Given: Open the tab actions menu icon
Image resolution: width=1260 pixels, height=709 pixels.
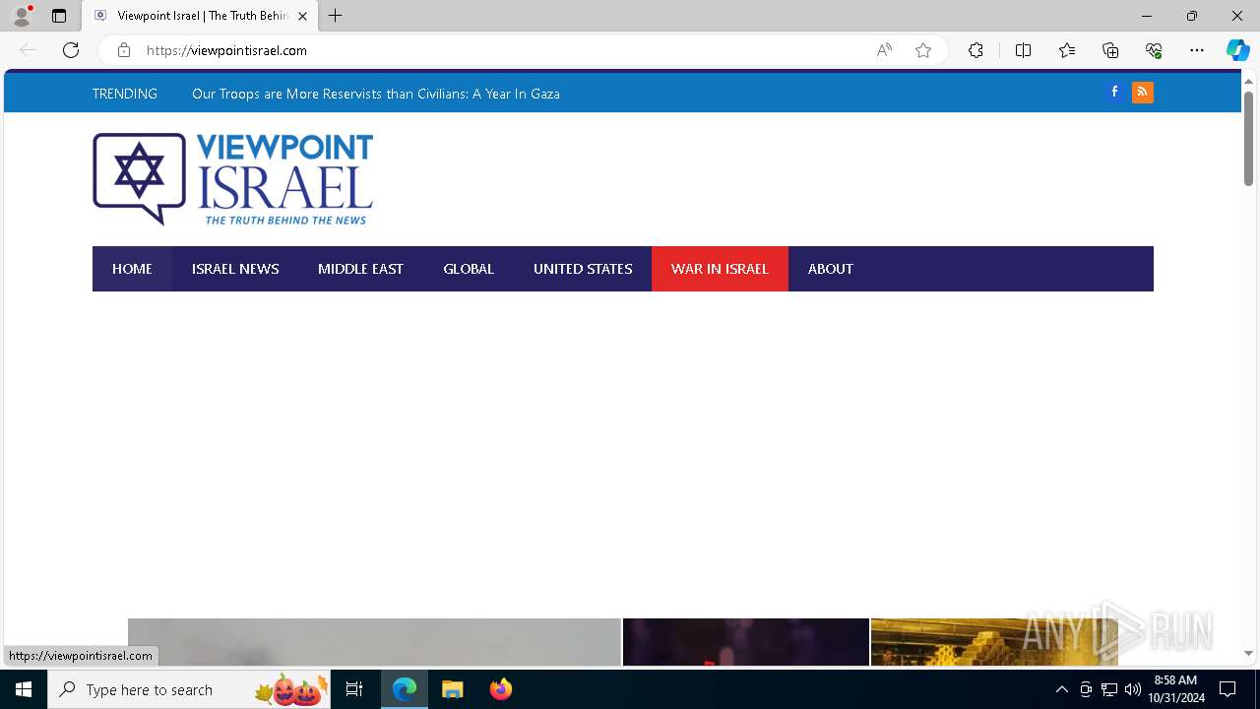Looking at the screenshot, I should coord(59,16).
